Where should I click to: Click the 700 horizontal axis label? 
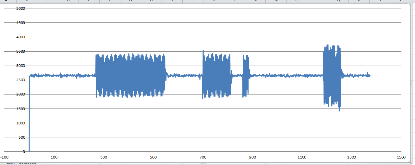pyautogui.click(x=203, y=157)
